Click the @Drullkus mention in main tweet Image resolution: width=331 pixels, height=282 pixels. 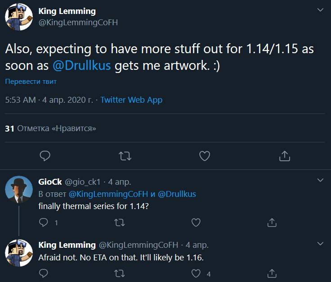pos(81,65)
